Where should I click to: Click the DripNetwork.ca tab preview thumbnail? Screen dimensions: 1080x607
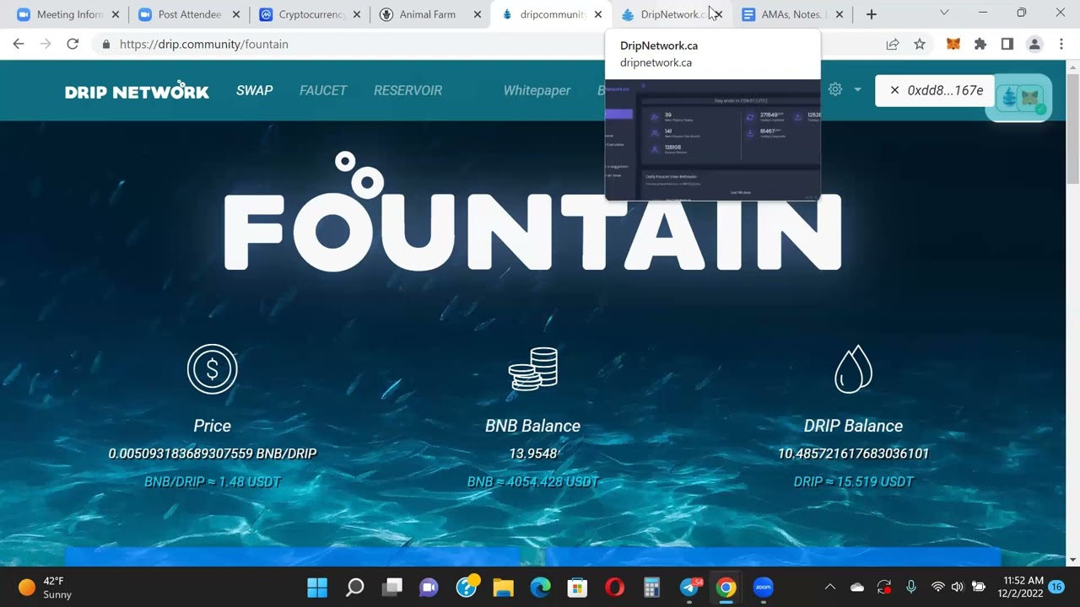coord(712,140)
